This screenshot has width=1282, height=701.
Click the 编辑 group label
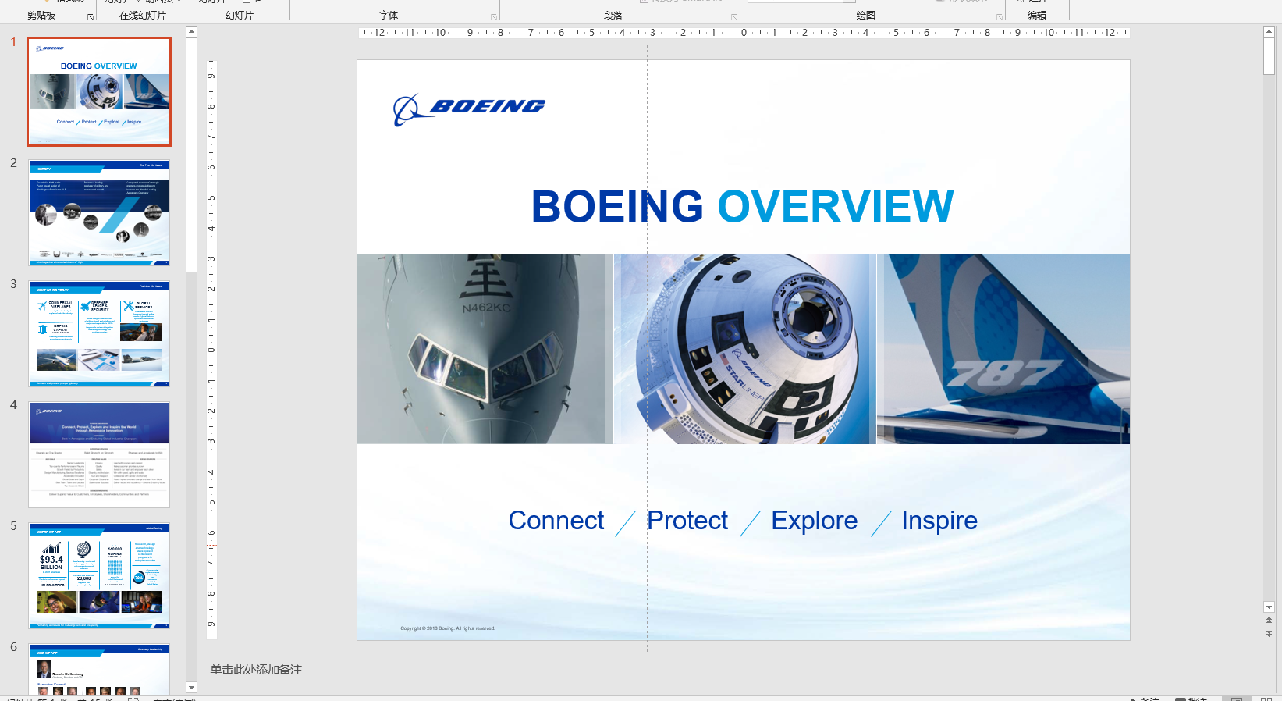pyautogui.click(x=1037, y=16)
